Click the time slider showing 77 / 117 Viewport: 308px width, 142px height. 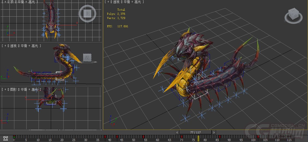tap(195, 132)
